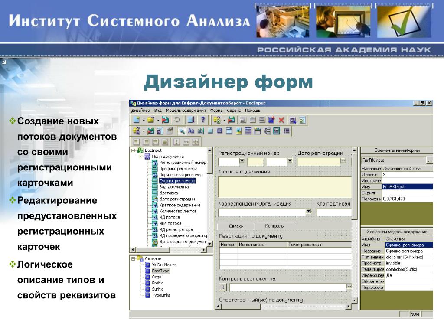Open the Помощь menu
The image size is (444, 333).
click(253, 111)
